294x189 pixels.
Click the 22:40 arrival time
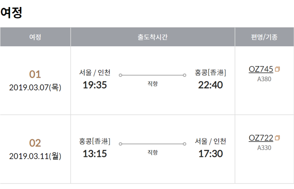211,85
